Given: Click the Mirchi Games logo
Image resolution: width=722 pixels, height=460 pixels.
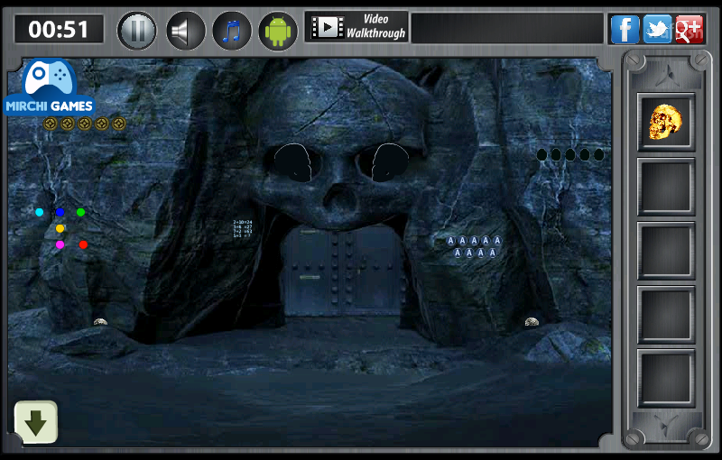Looking at the screenshot, I should tap(49, 87).
